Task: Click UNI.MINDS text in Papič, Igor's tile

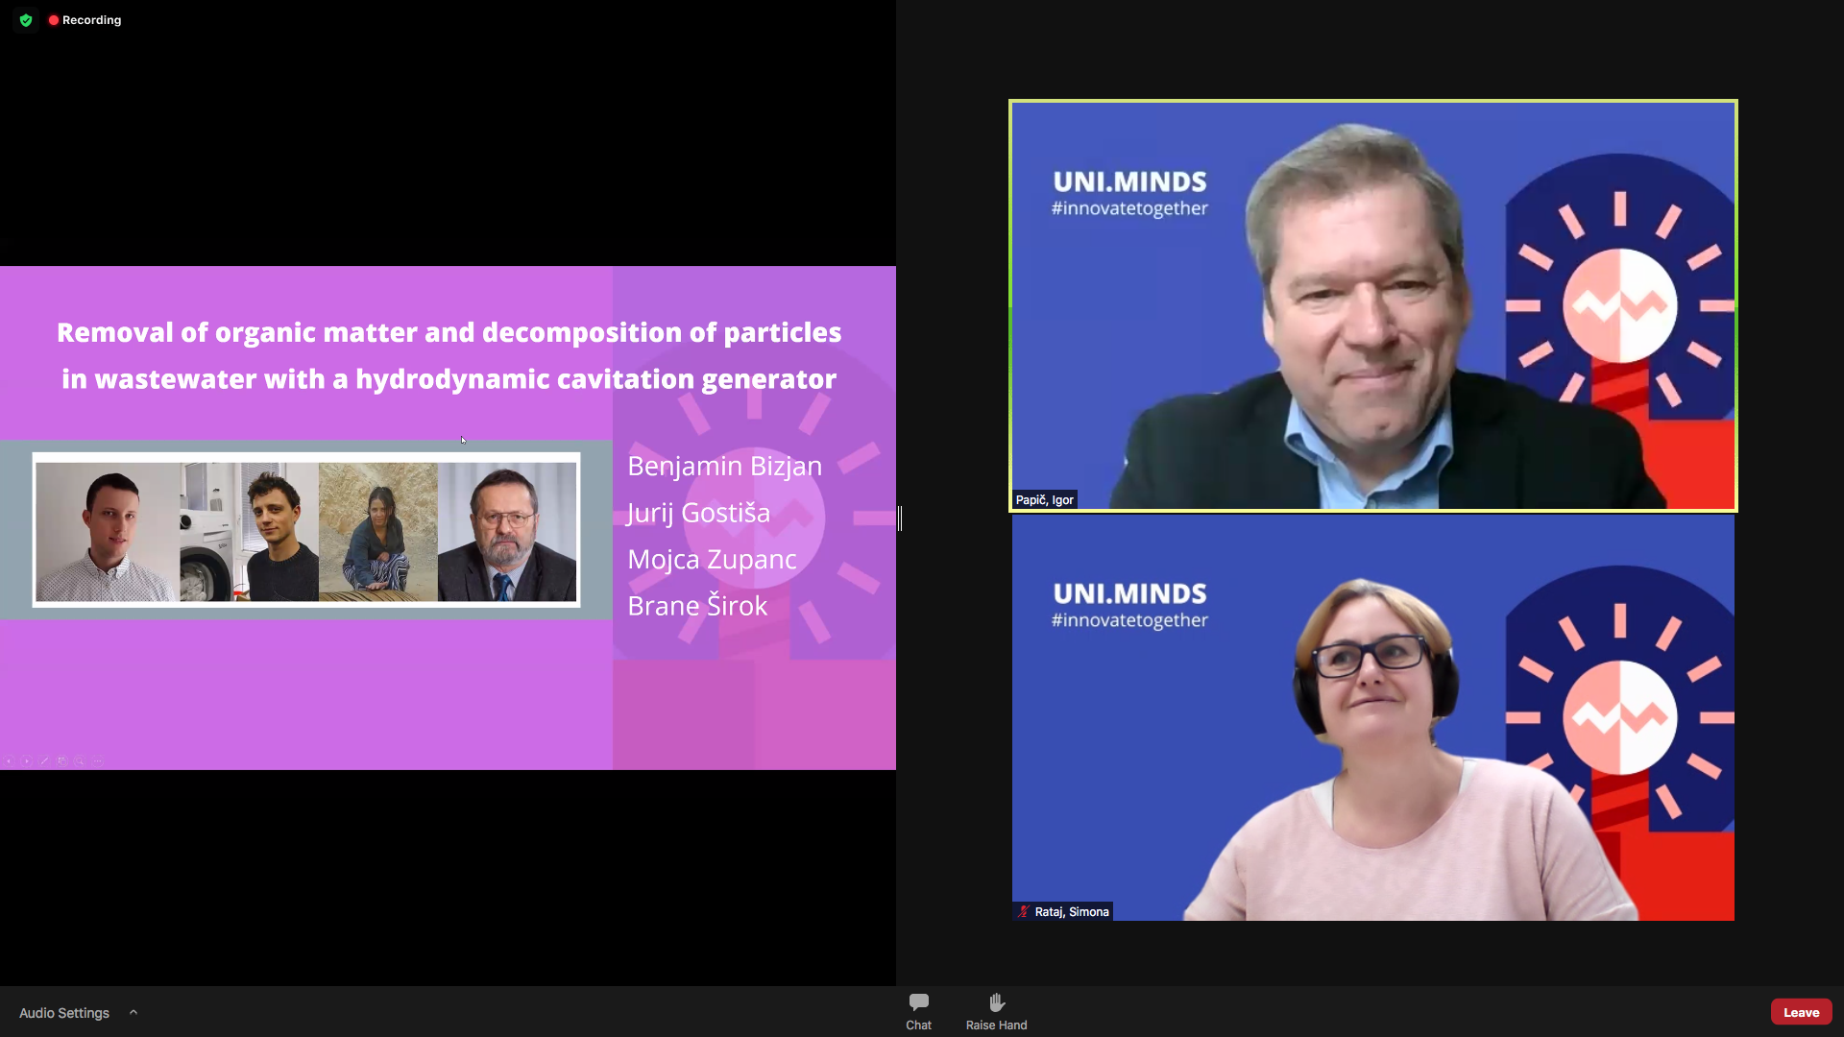Action: (x=1129, y=181)
